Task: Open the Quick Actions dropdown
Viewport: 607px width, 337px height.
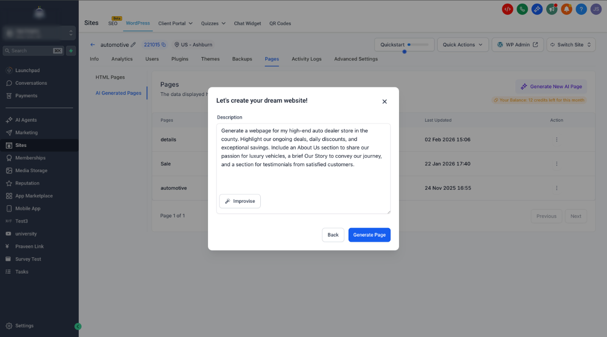Action: (463, 45)
